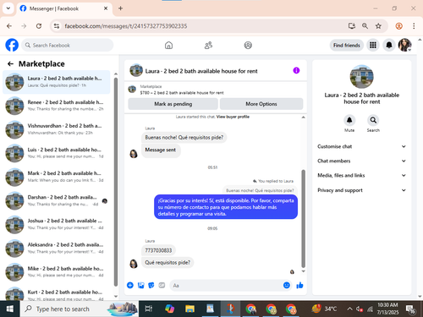This screenshot has height=317, width=423.
Task: Show hidden system tray icons
Action: (x=349, y=309)
